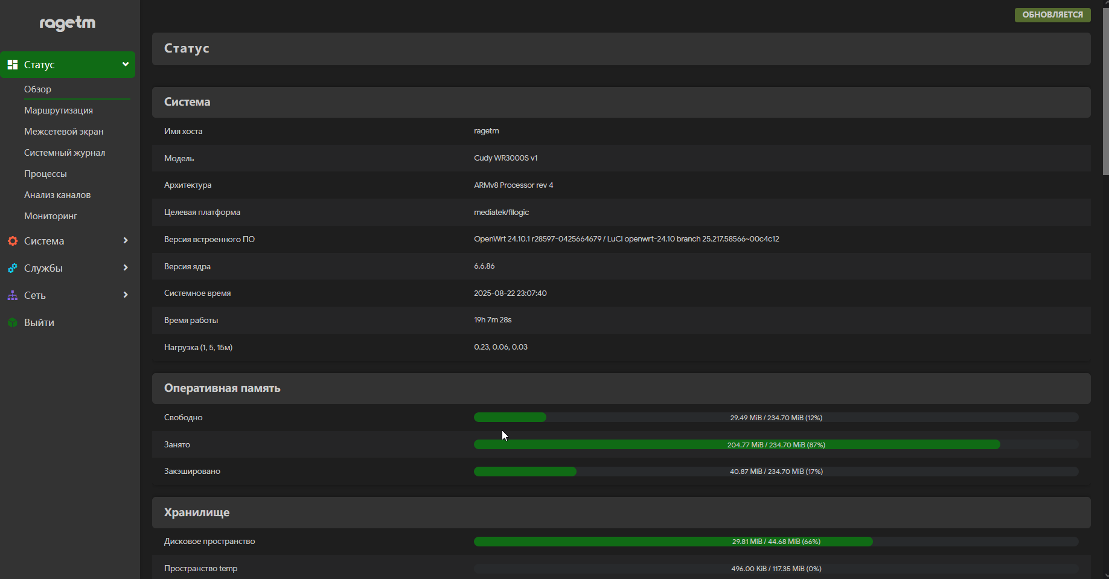Select Процессы in the sidebar
Image resolution: width=1109 pixels, height=579 pixels.
pyautogui.click(x=45, y=174)
